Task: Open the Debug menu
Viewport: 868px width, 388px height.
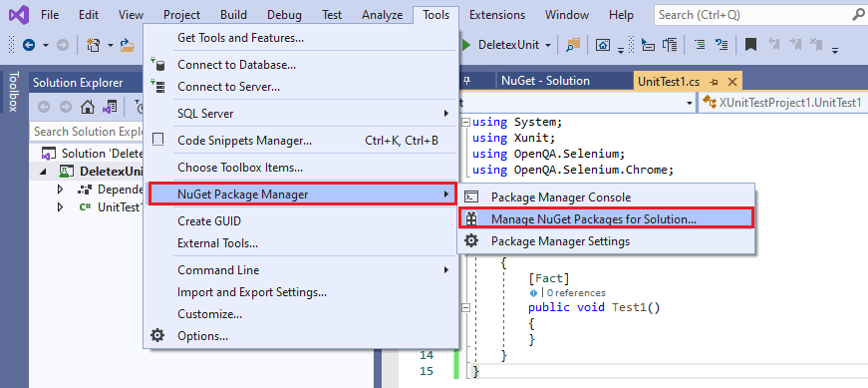Action: 285,15
